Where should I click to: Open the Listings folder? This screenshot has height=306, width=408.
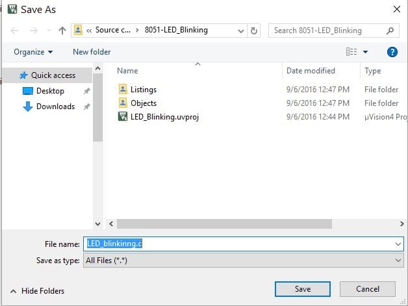143,90
